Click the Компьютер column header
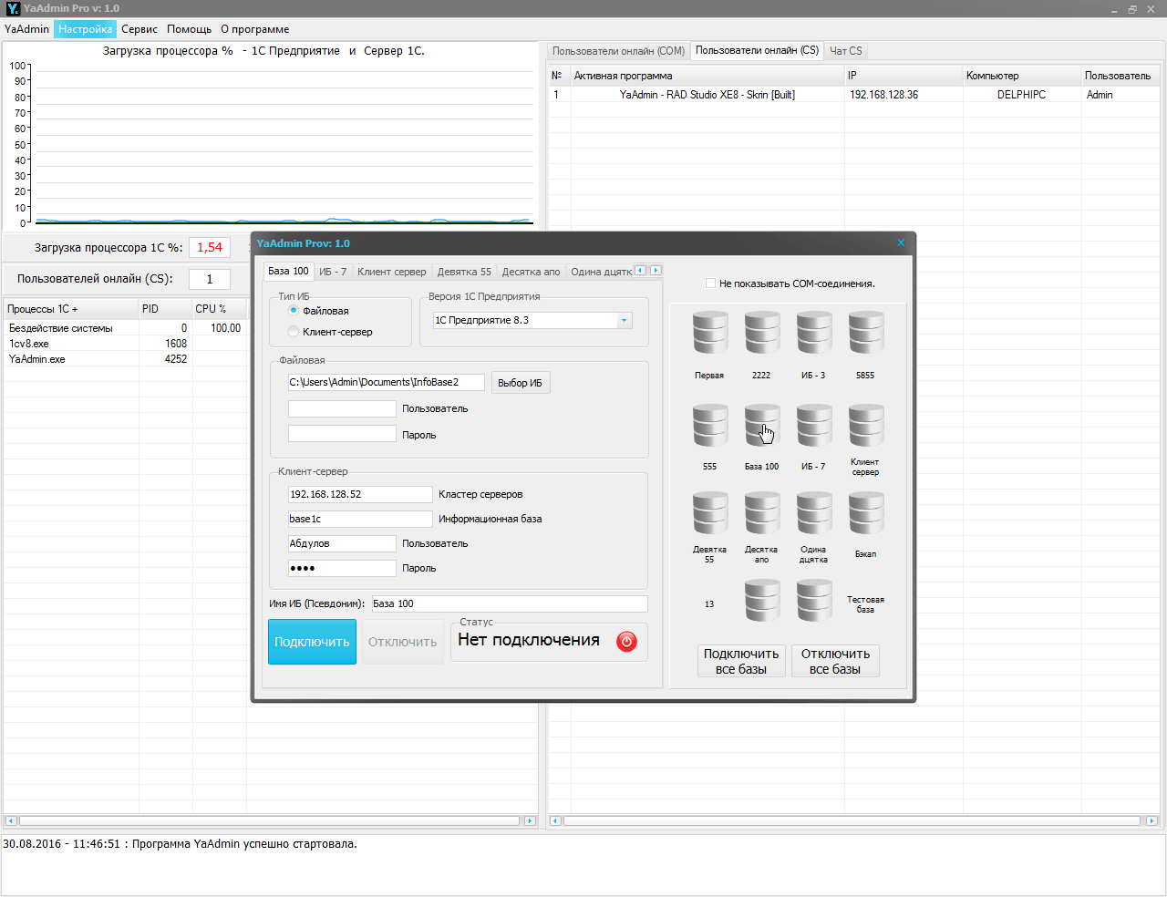 1022,76
